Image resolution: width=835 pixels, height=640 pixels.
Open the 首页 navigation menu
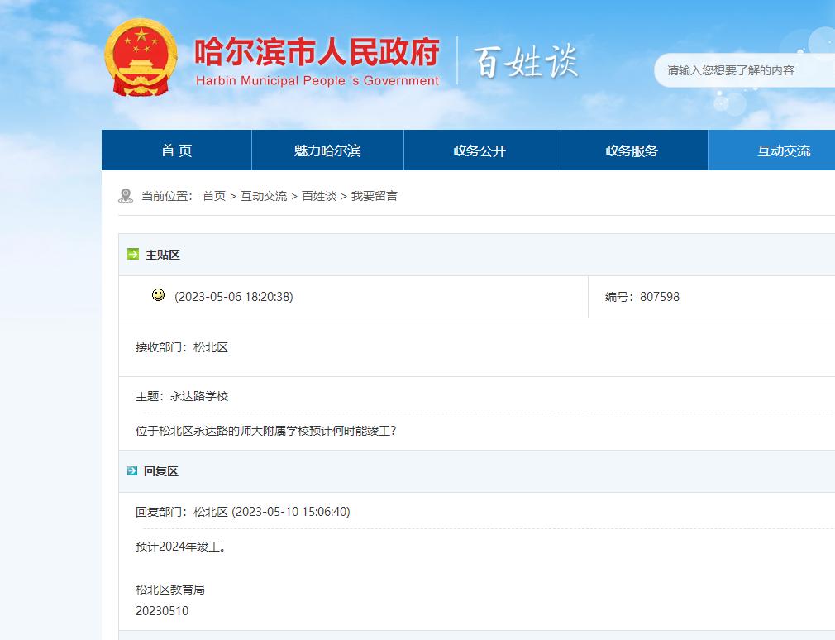(x=176, y=150)
